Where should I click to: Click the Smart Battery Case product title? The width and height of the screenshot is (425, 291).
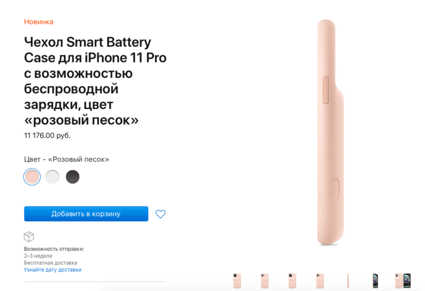click(95, 81)
